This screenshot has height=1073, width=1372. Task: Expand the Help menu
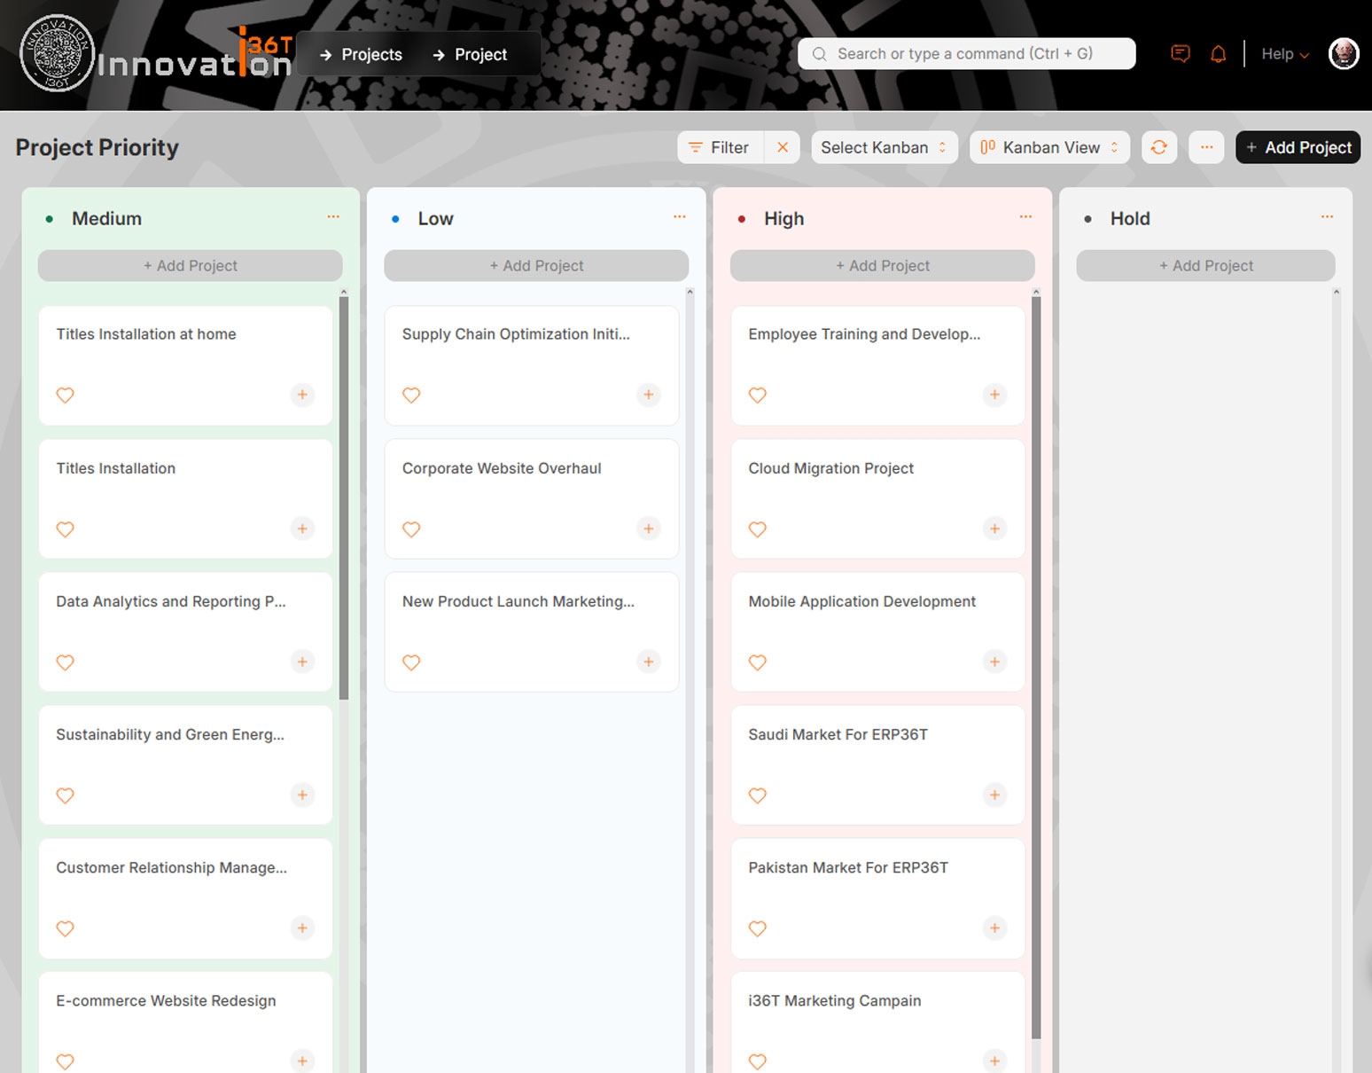(x=1284, y=54)
